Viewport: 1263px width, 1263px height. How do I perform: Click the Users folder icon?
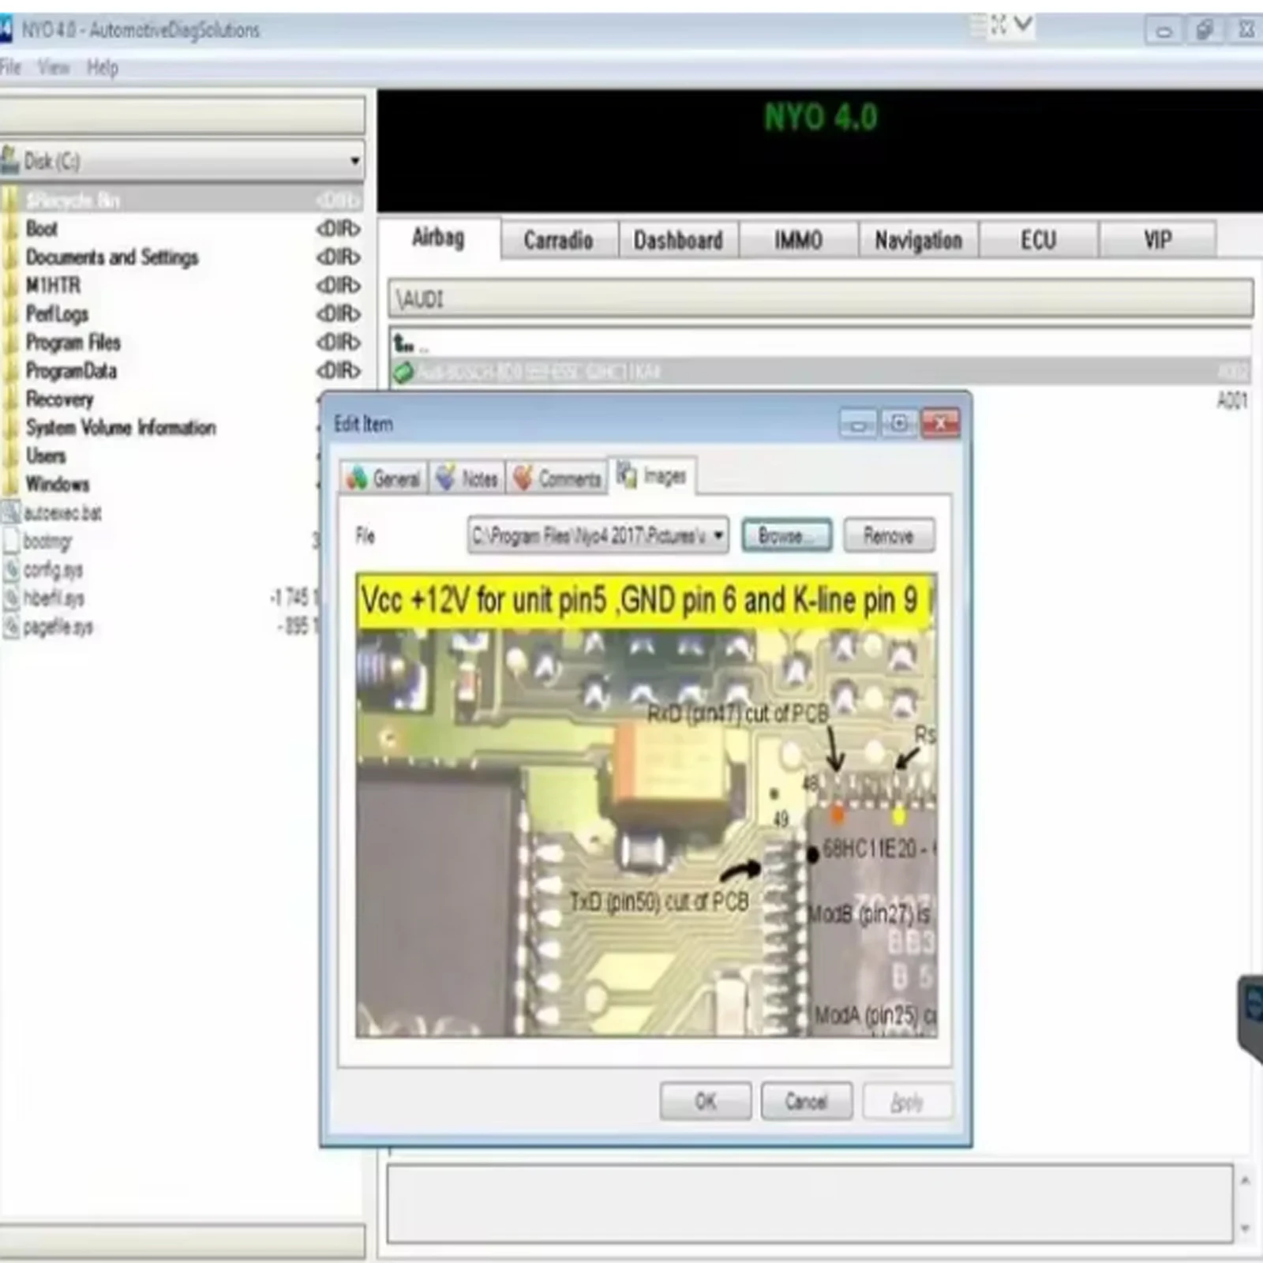click(10, 456)
